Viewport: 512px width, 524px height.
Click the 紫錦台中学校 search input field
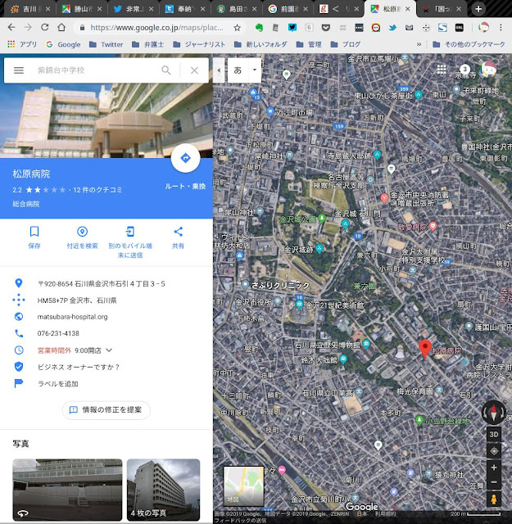[97, 70]
